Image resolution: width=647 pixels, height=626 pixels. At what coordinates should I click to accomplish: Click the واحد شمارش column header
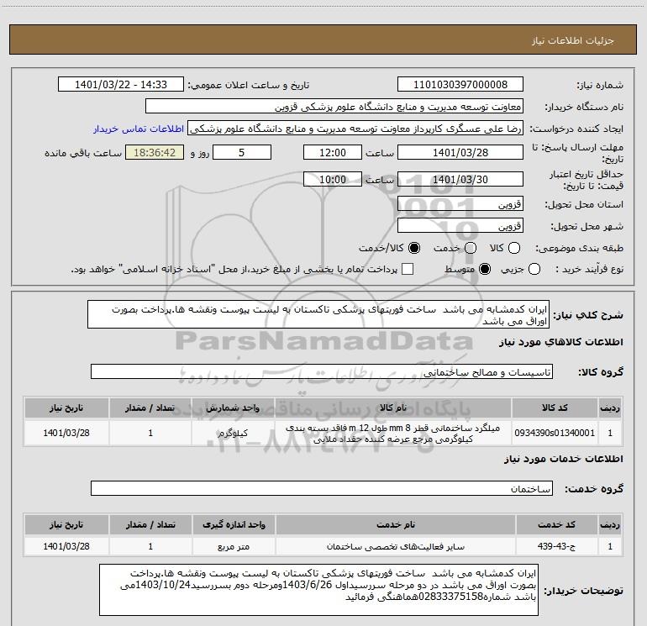[233, 408]
